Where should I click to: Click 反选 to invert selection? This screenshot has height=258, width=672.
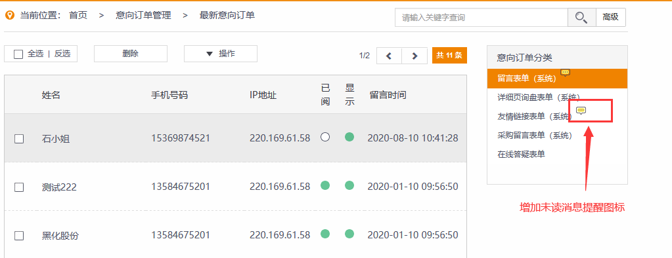pos(62,54)
